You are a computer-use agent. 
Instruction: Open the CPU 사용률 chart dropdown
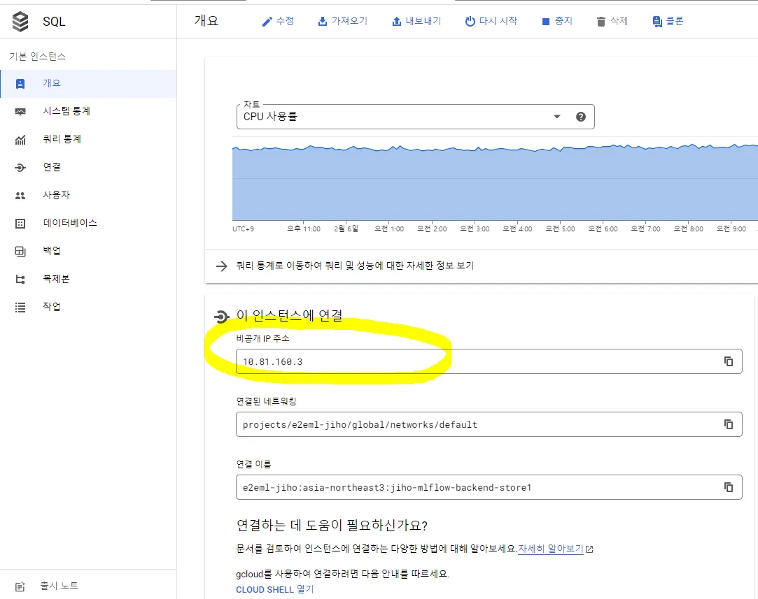point(415,117)
